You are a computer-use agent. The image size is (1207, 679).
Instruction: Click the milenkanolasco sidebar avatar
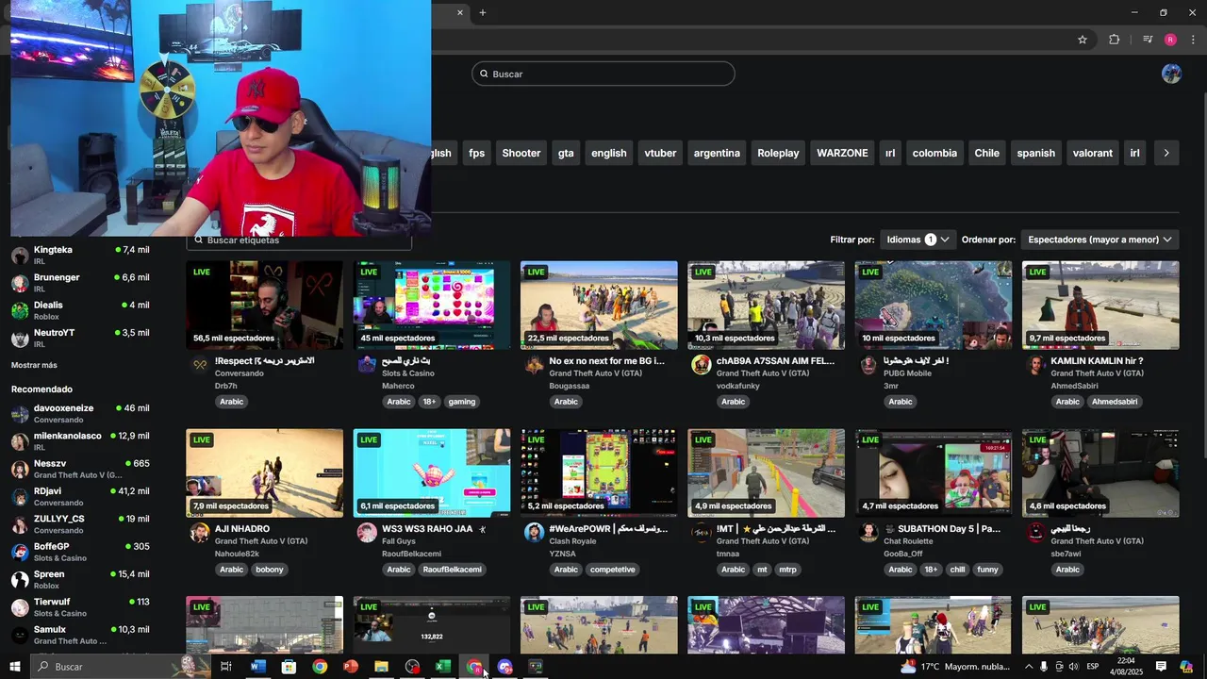point(19,441)
